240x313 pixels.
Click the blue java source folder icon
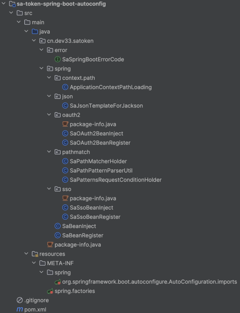35,31
